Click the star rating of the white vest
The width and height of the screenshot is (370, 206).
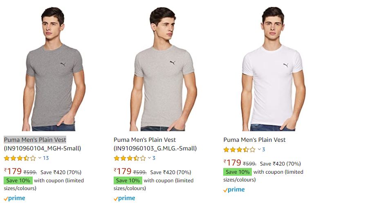pyautogui.click(x=239, y=150)
